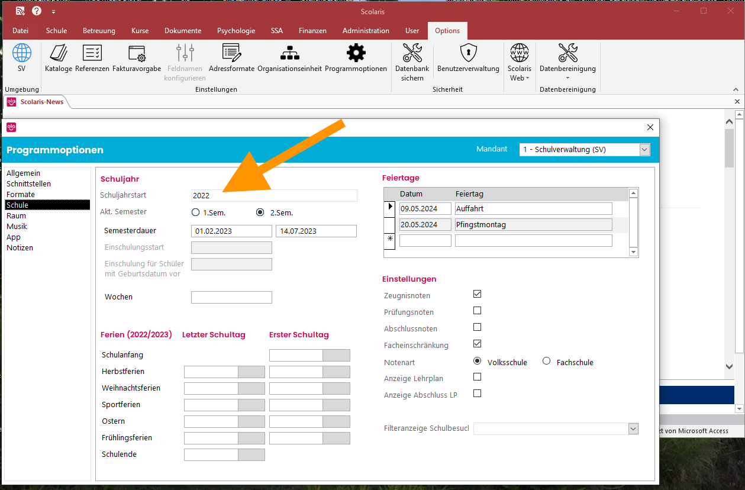Collapse the ribbon using chevron
The height and width of the screenshot is (490, 745).
[x=736, y=89]
